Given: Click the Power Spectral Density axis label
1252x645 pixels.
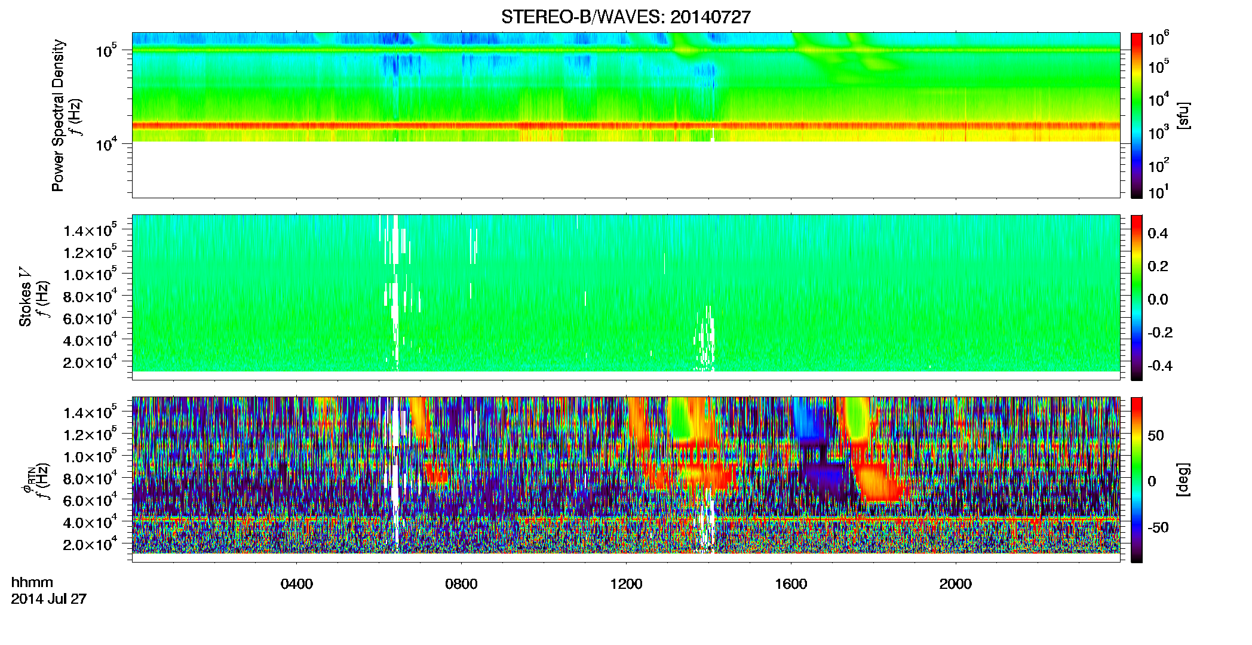Looking at the screenshot, I should [x=57, y=115].
